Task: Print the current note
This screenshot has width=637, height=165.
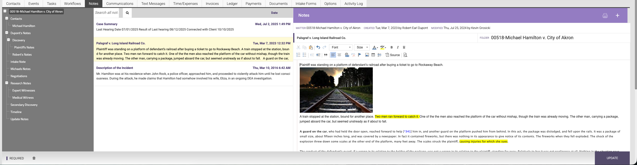Action: [605, 16]
